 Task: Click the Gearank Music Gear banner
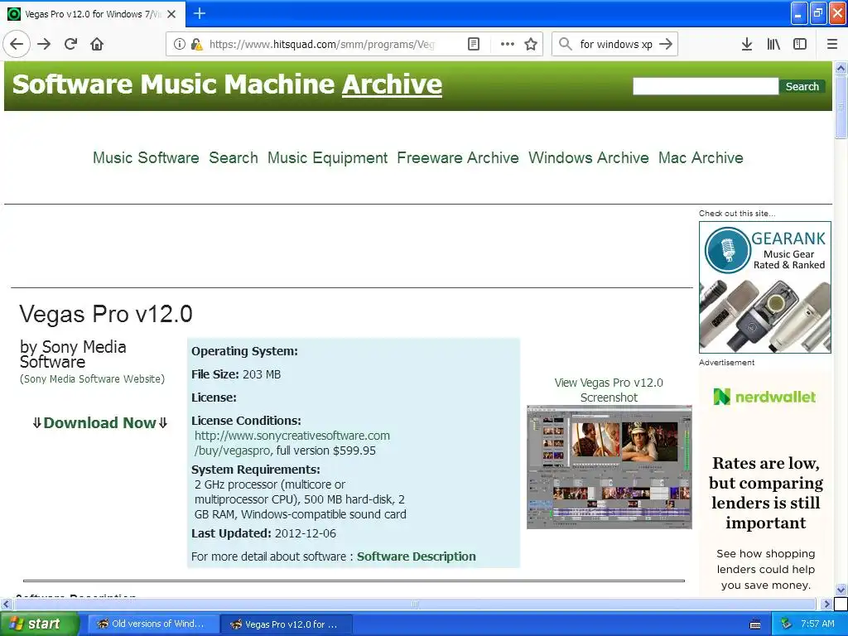[764, 287]
